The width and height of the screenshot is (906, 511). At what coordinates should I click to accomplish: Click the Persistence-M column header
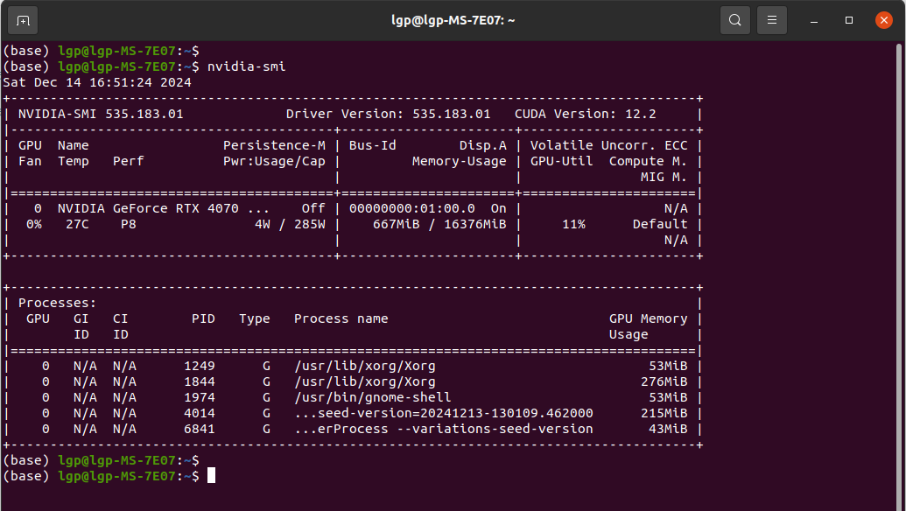(275, 145)
